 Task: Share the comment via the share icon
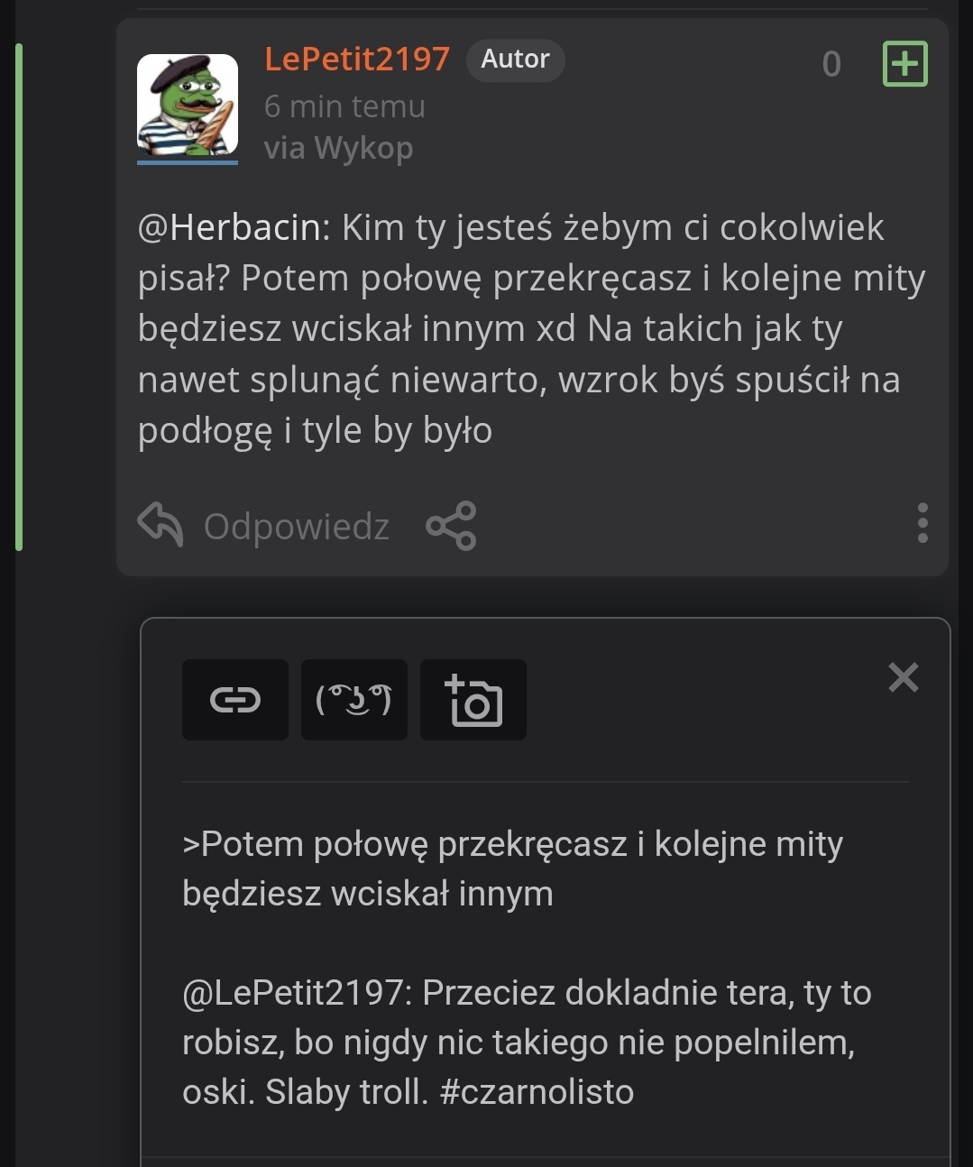[451, 526]
